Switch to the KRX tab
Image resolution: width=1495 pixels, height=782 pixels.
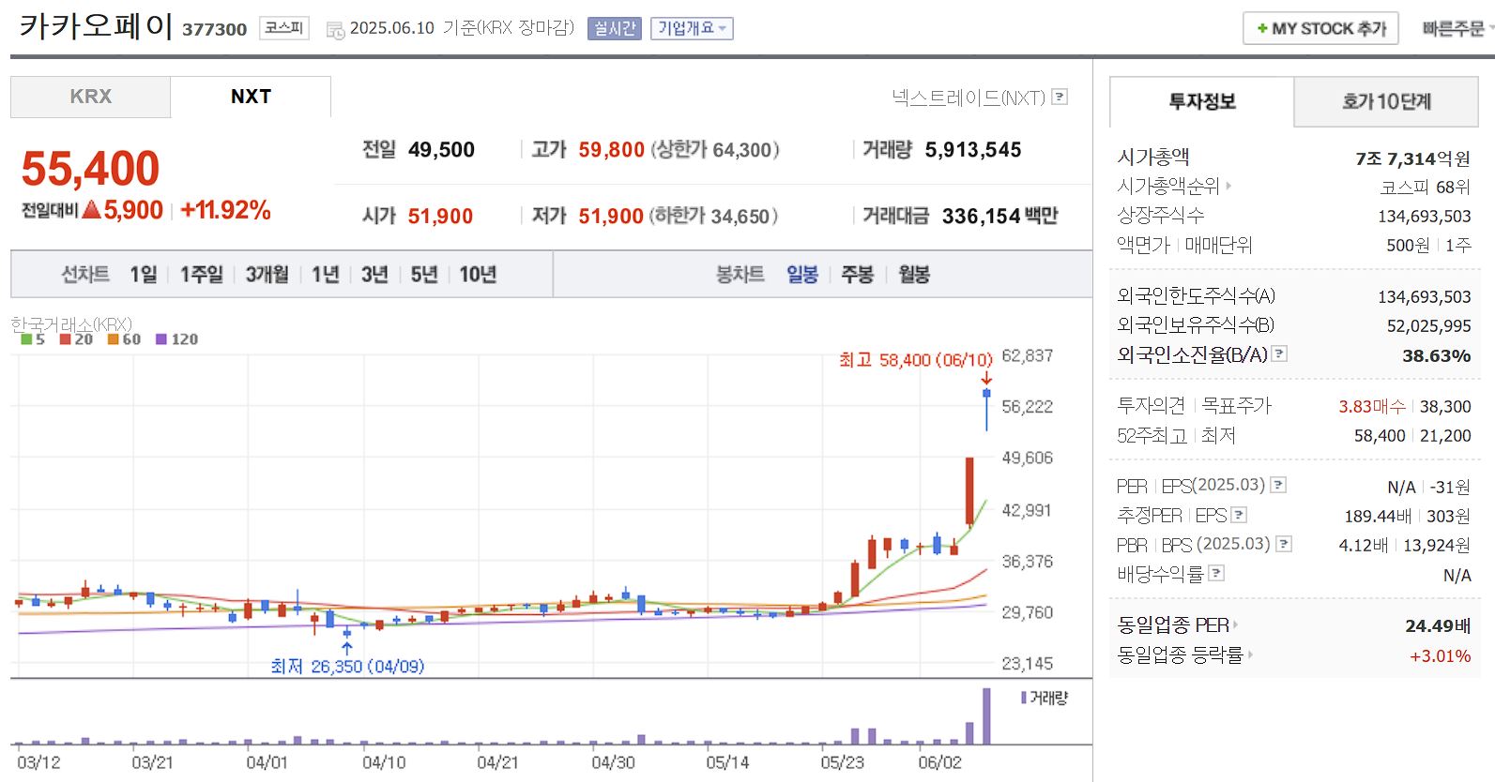pyautogui.click(x=90, y=97)
